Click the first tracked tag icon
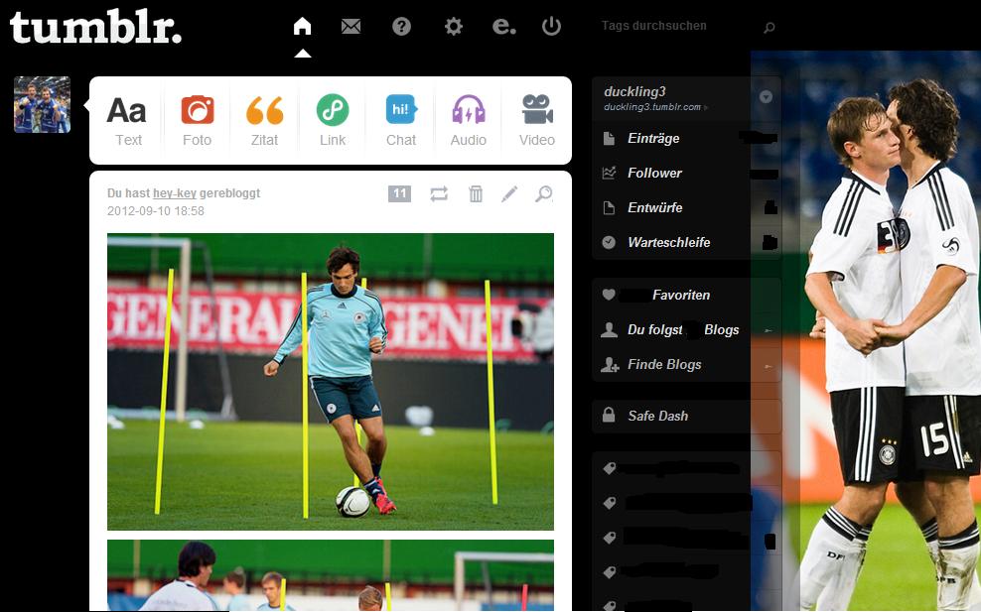This screenshot has width=981, height=612. click(610, 468)
